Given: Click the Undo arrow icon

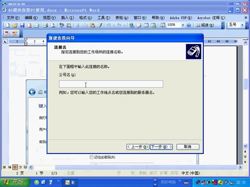Looking at the screenshot, I should [x=109, y=25].
